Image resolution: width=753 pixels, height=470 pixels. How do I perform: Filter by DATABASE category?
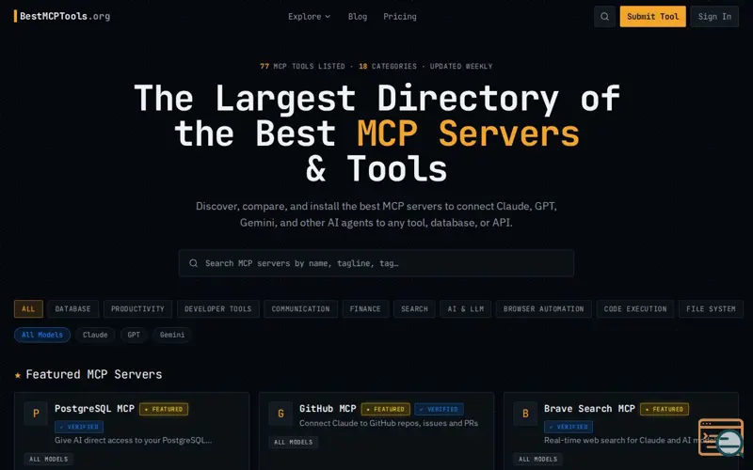point(73,309)
